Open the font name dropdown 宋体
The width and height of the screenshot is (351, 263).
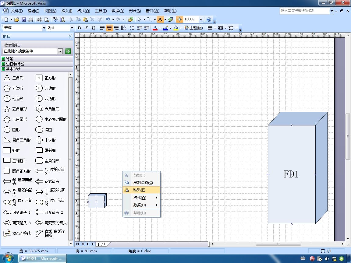44,28
